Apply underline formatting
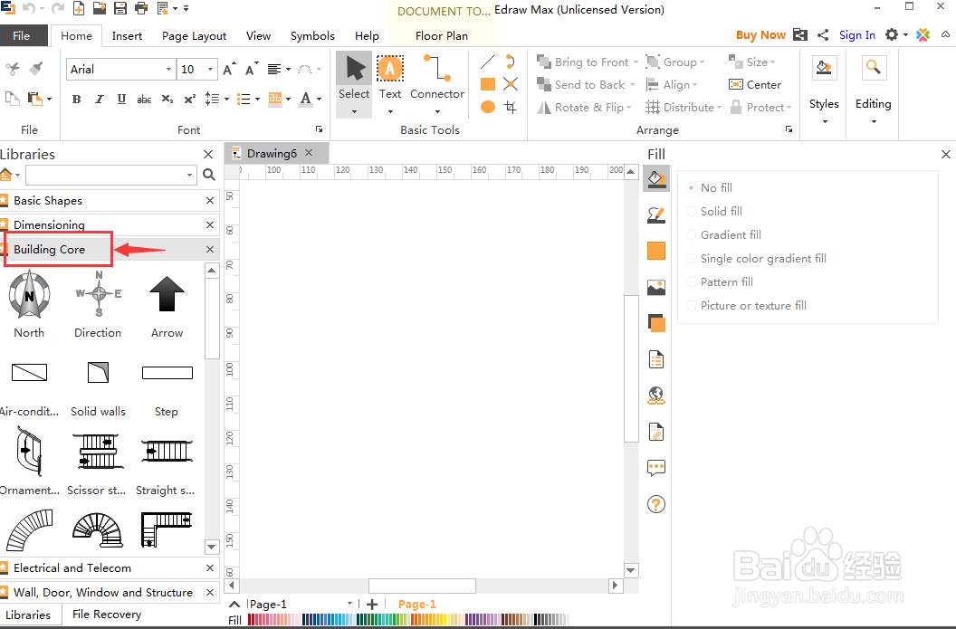The width and height of the screenshot is (956, 629). pyautogui.click(x=121, y=100)
